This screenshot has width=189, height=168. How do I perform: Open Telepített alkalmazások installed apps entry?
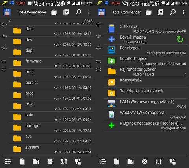[x=146, y=93]
